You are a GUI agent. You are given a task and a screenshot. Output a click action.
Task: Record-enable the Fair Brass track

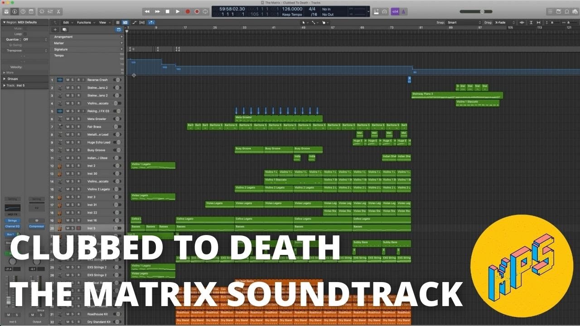78,127
